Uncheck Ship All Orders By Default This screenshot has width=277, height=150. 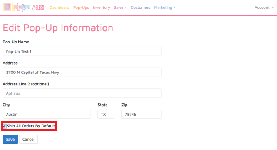point(4,126)
